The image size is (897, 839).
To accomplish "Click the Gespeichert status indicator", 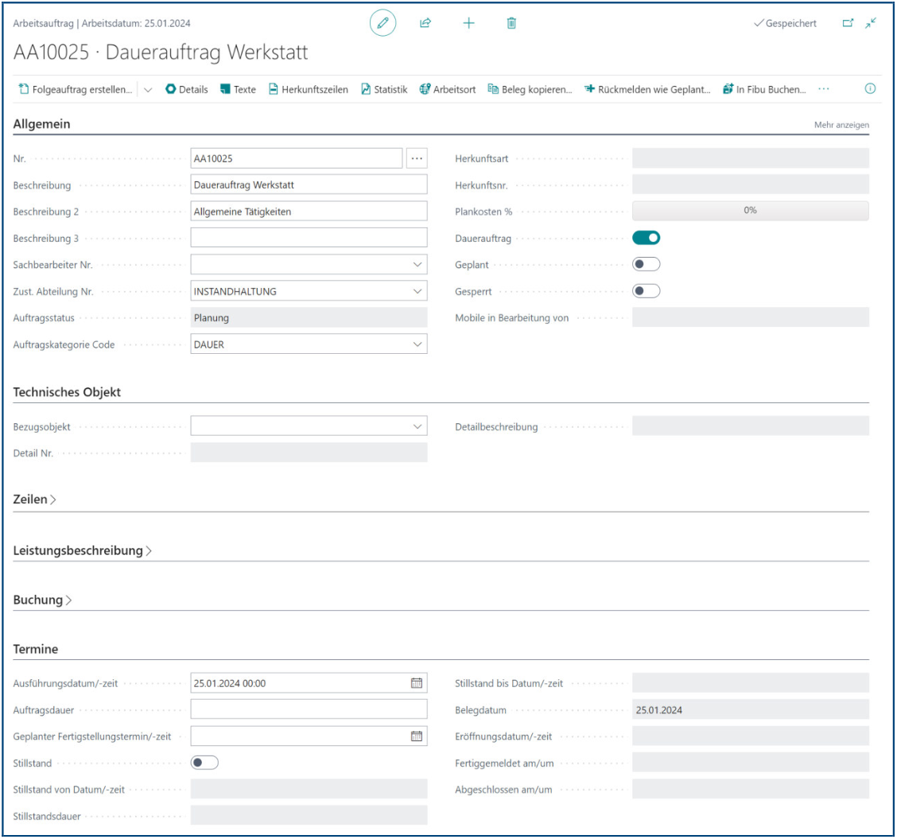I will coord(785,23).
